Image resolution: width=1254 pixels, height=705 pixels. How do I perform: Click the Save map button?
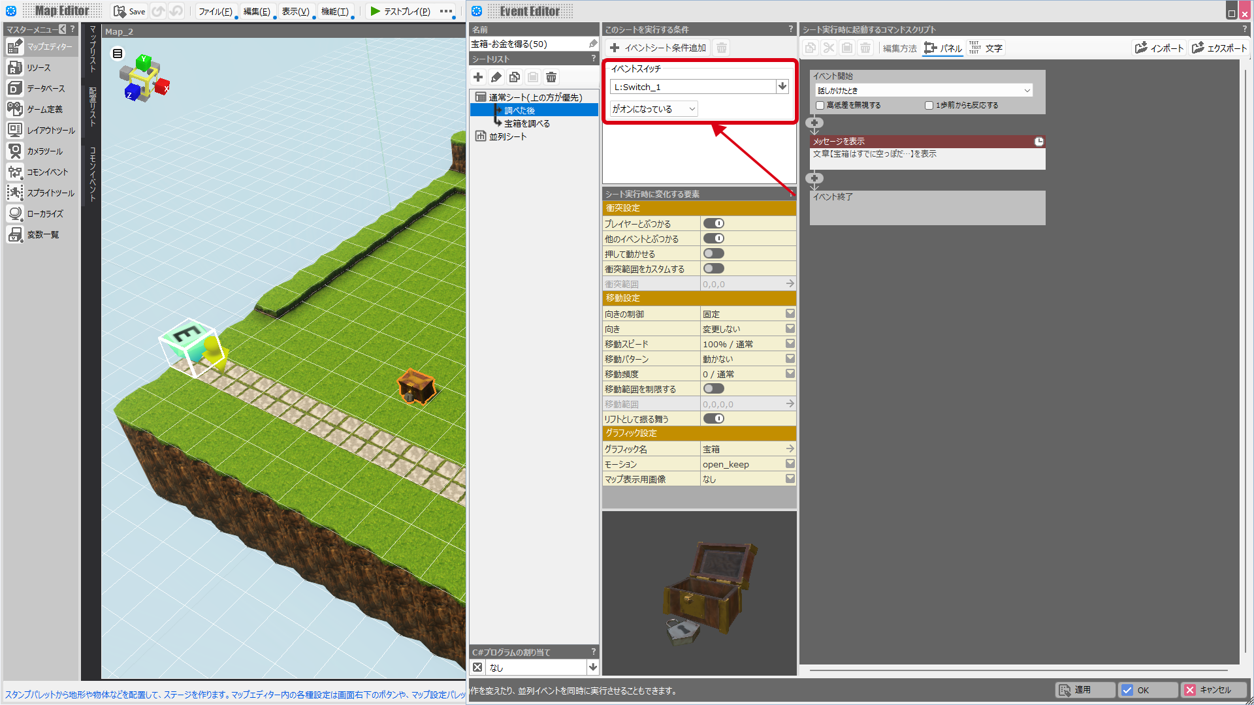(129, 11)
